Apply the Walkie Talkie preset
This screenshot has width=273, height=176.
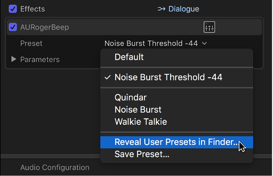(x=141, y=122)
